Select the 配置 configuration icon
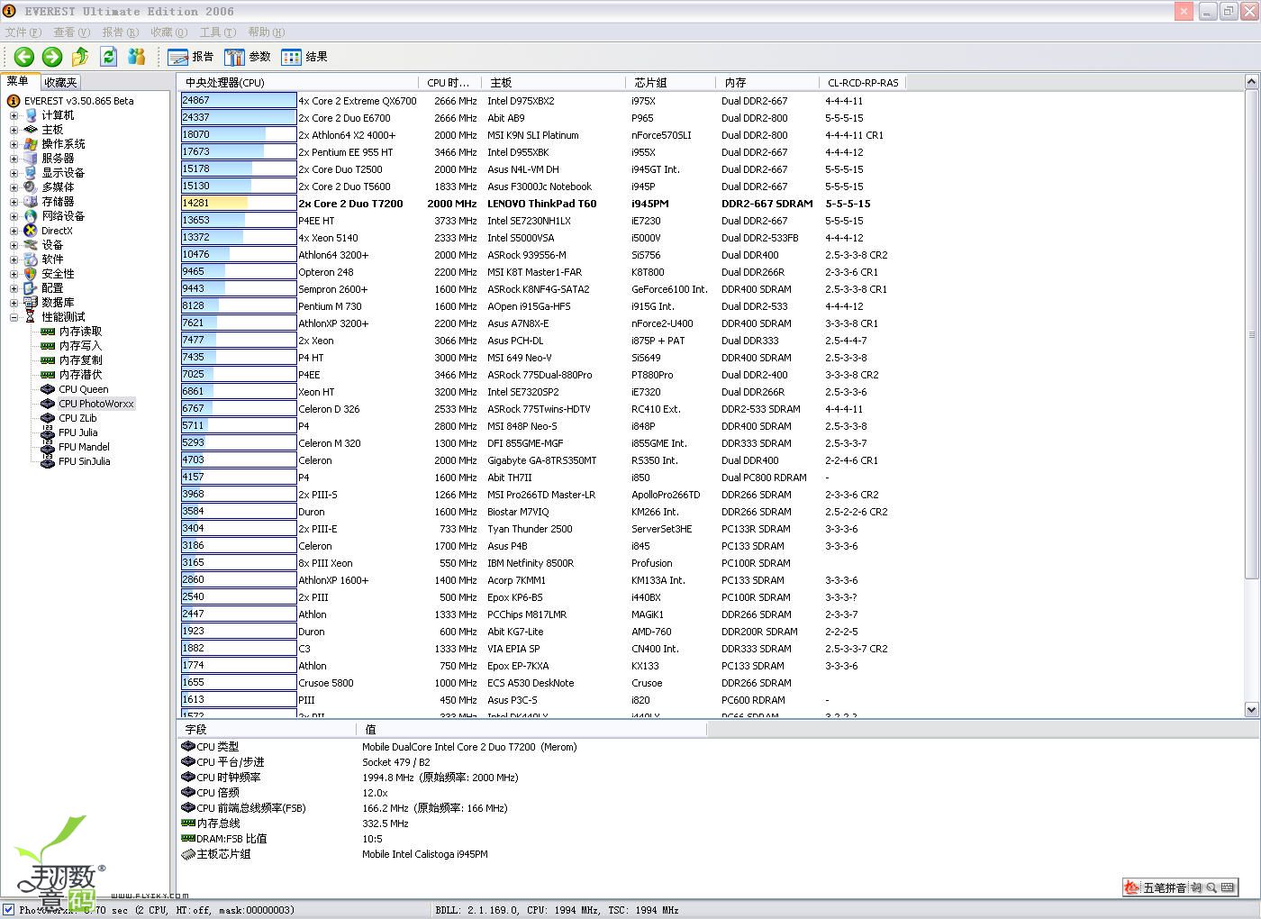This screenshot has height=919, width=1261. tap(31, 288)
